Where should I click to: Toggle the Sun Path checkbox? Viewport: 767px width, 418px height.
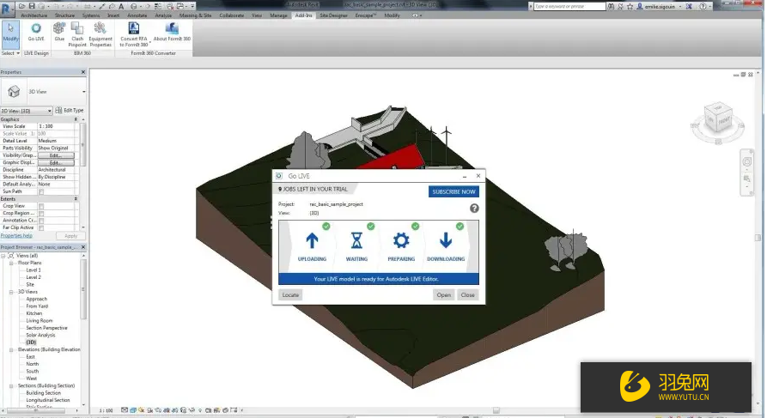[x=41, y=191]
